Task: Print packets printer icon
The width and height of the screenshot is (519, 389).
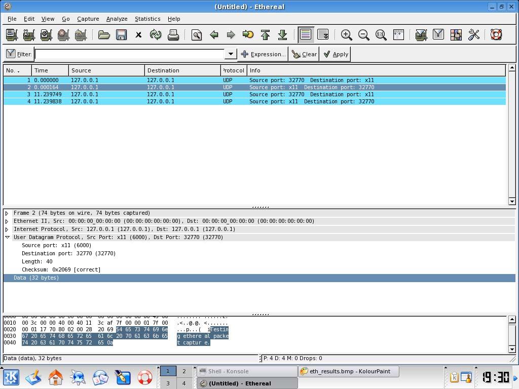Action: (x=173, y=35)
